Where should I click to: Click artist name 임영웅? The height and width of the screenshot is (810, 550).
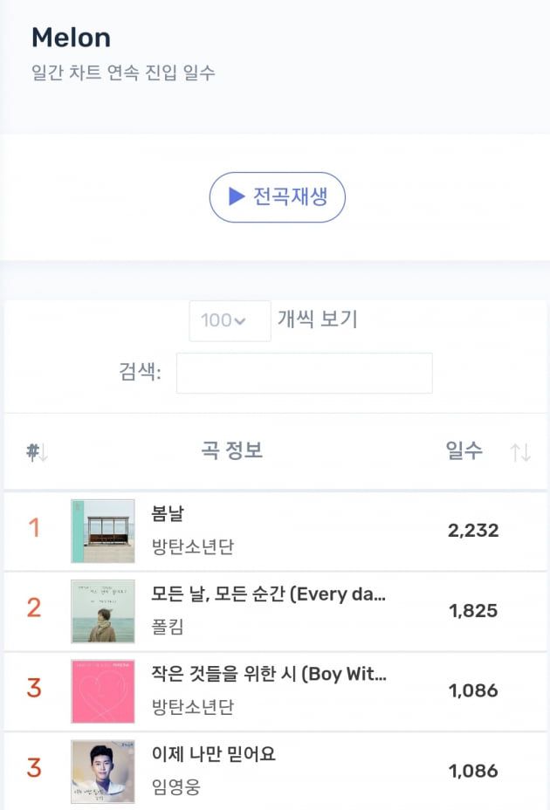[175, 787]
